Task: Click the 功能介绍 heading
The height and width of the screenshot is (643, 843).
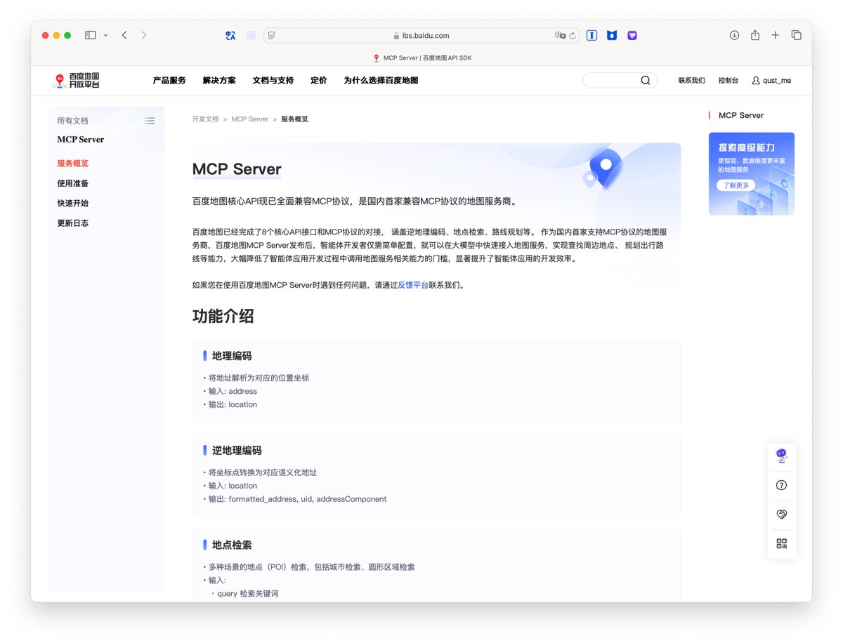Action: click(223, 316)
